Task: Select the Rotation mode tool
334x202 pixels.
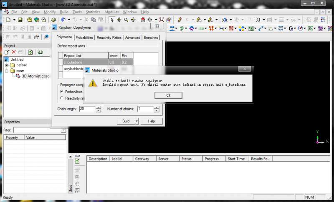Action: (x=119, y=20)
